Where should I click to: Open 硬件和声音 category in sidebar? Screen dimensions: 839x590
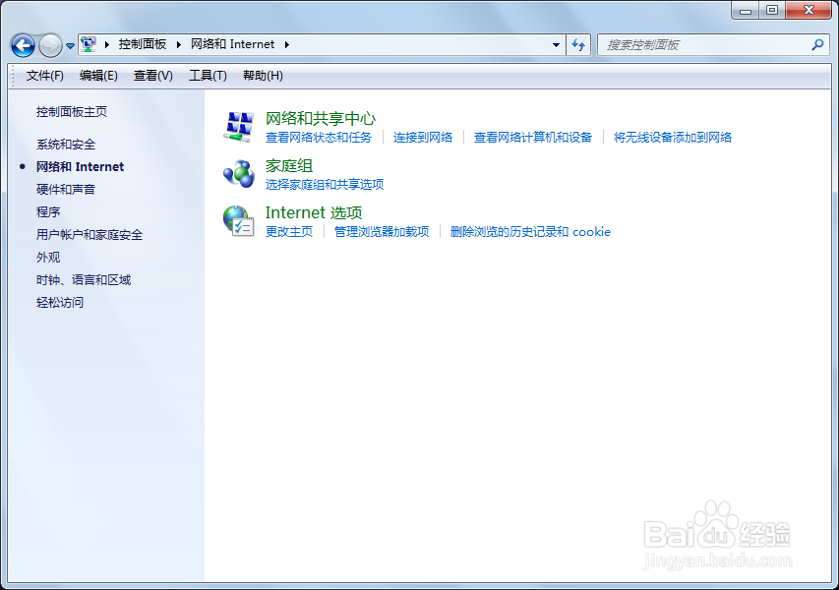tap(66, 190)
